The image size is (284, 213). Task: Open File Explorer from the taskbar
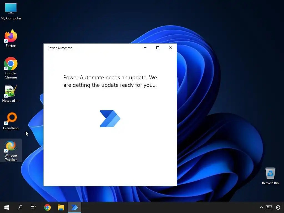[x=61, y=207]
